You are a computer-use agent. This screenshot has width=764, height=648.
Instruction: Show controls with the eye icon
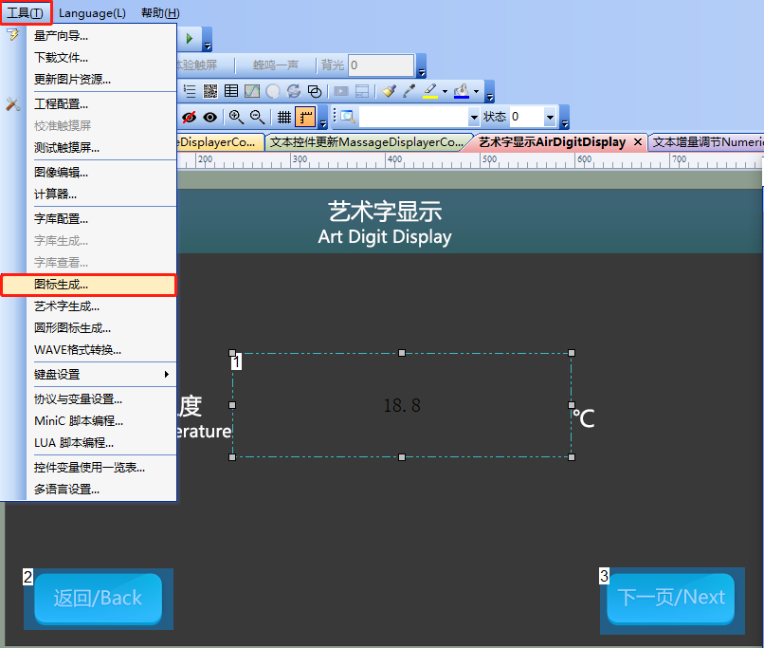(210, 117)
